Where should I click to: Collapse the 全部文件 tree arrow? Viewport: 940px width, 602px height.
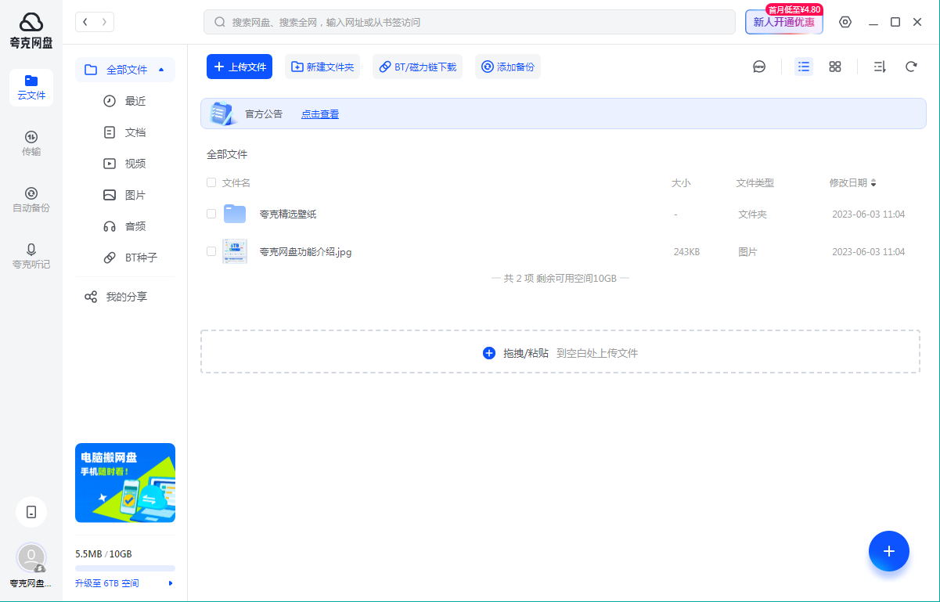click(x=161, y=70)
